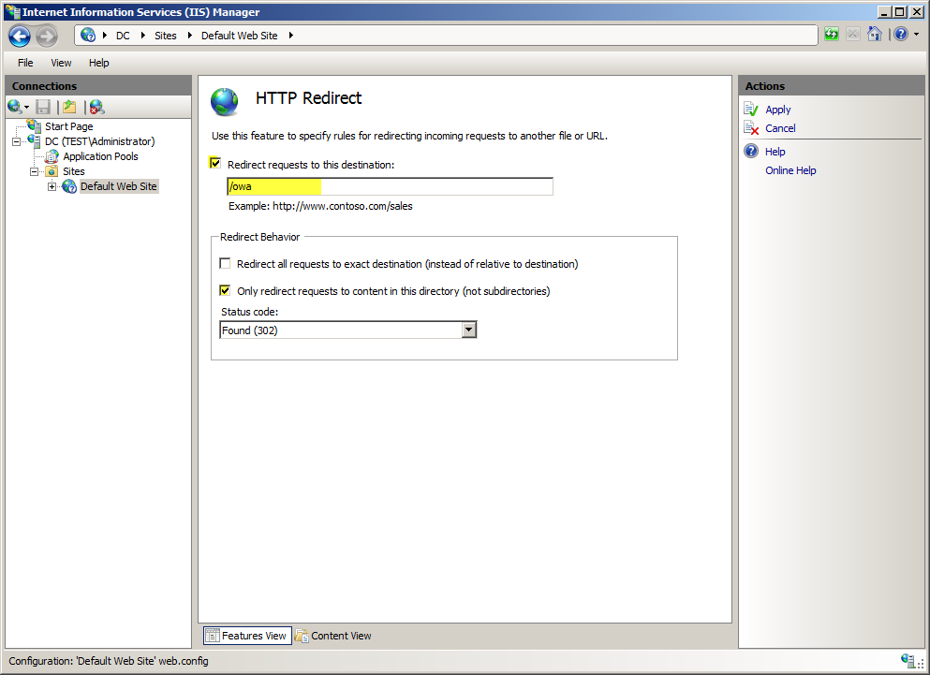Open the Help menu
The height and width of the screenshot is (675, 930).
pyautogui.click(x=99, y=63)
